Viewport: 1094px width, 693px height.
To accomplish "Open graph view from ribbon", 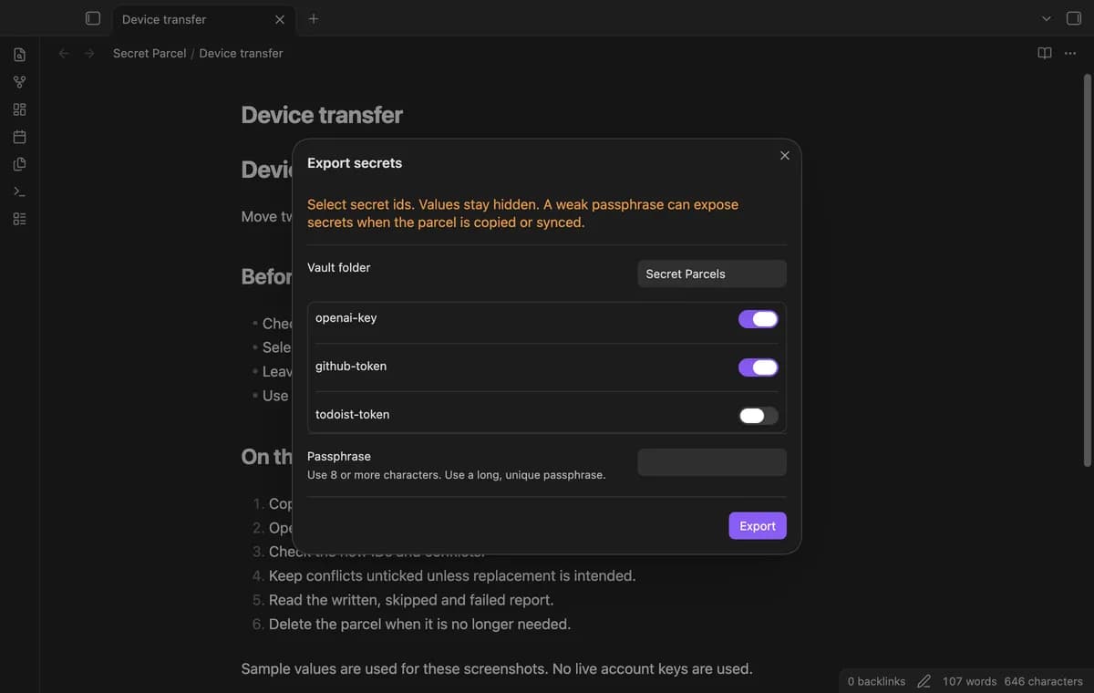I will 19,82.
